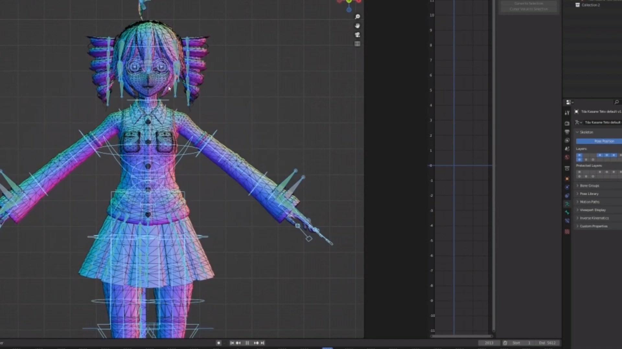Open the Output properties tab
Image resolution: width=622 pixels, height=349 pixels.
(567, 132)
